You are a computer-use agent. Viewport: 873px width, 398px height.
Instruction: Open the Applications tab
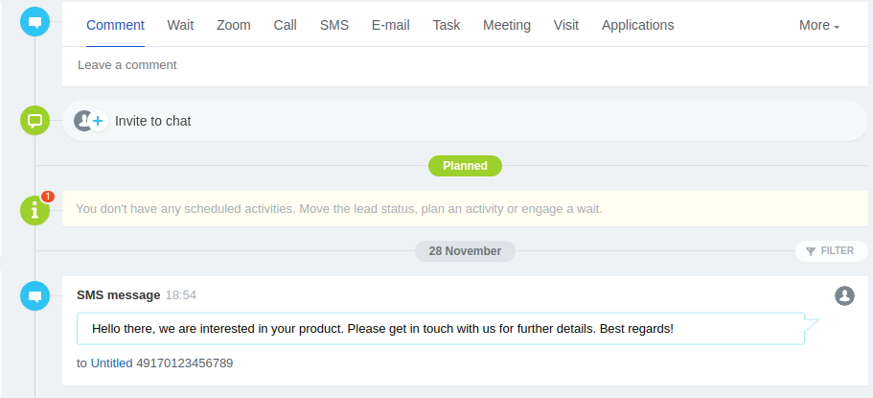tap(637, 26)
